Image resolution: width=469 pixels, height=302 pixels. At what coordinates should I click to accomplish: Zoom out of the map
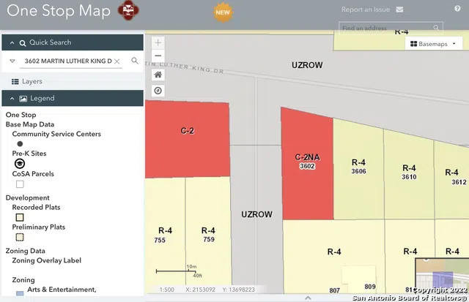158,56
